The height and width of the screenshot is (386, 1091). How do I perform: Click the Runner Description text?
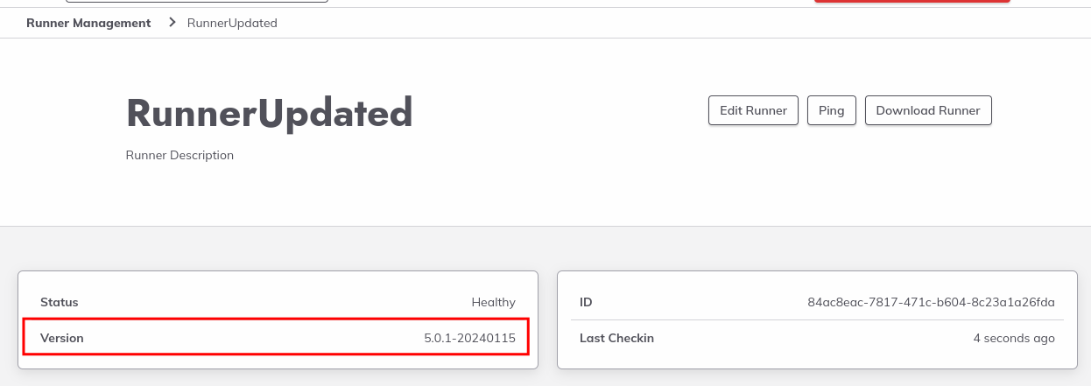tap(179, 156)
